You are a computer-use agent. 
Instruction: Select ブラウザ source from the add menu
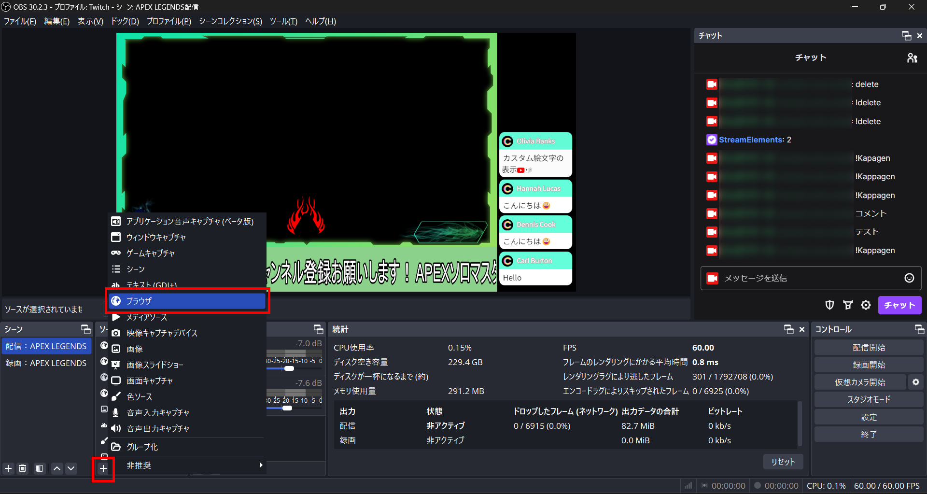click(187, 301)
